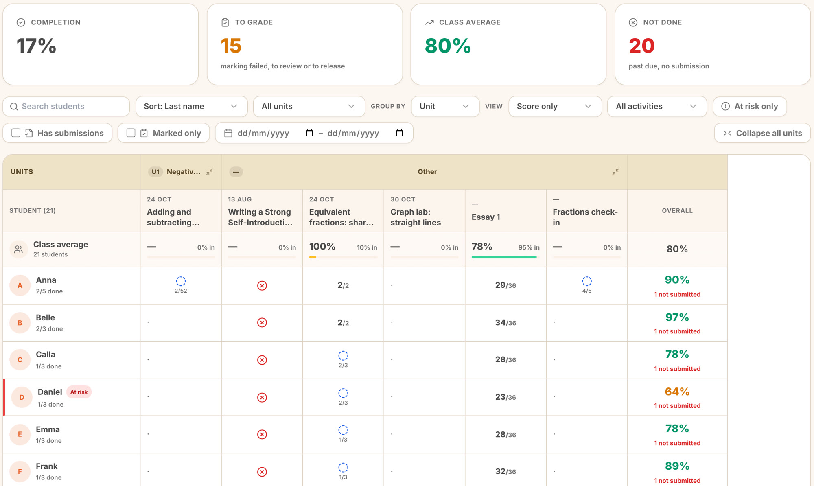Viewport: 814px width, 486px height.
Task: Click the start date dd/mm/yyyy field
Action: coord(263,133)
